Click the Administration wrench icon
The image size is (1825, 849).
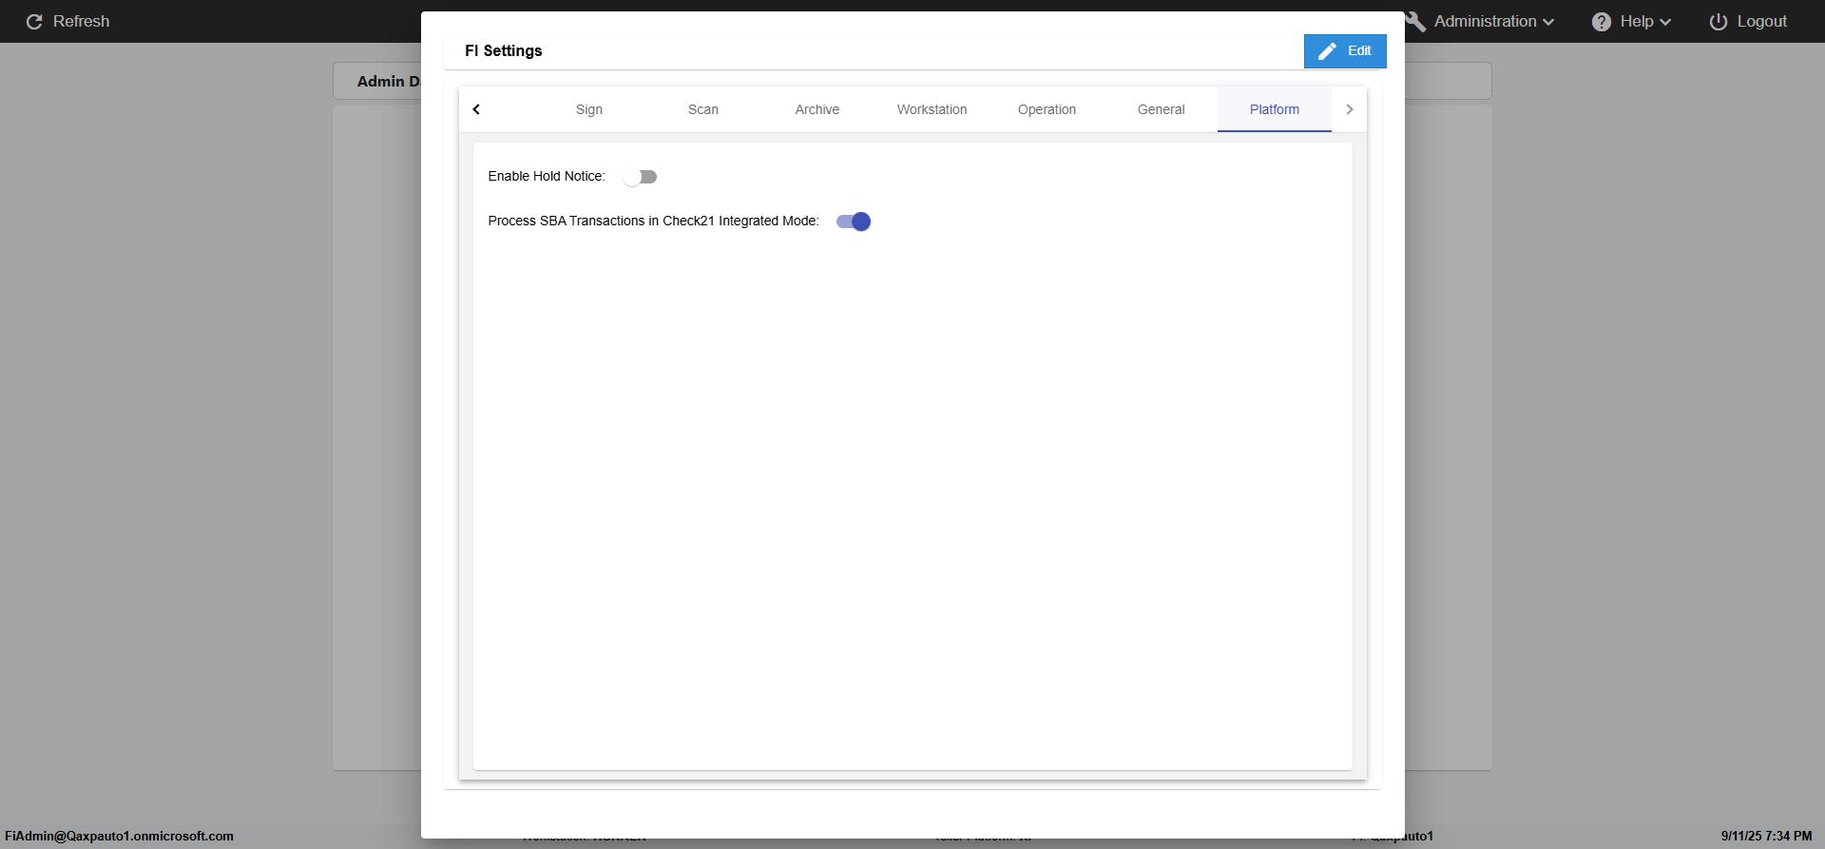(1415, 21)
